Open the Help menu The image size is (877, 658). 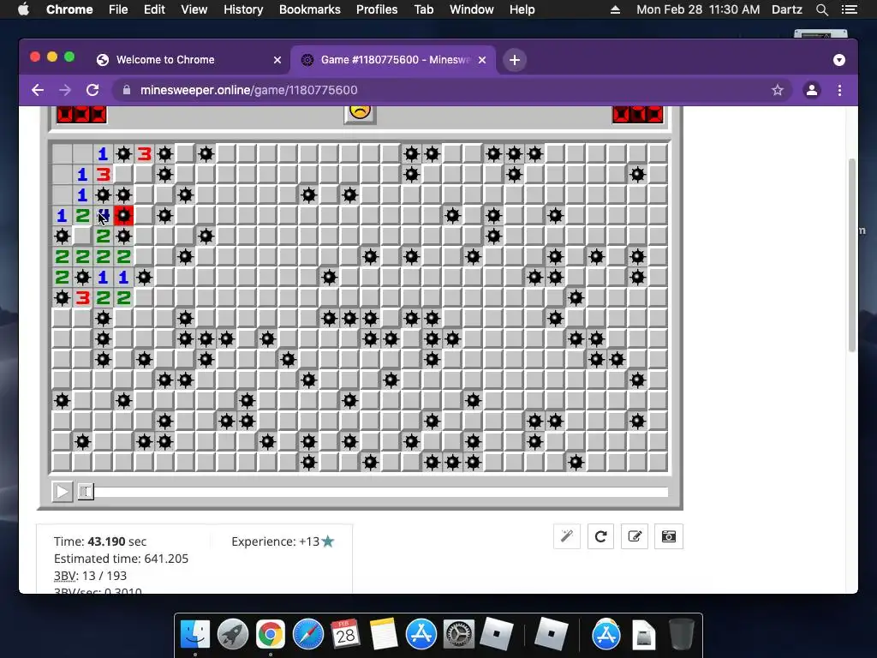pyautogui.click(x=522, y=9)
